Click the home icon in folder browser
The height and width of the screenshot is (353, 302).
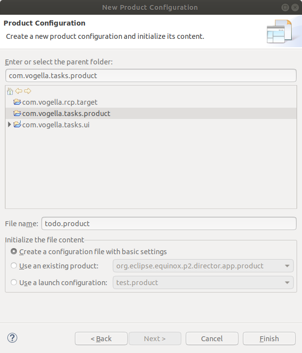pos(10,91)
